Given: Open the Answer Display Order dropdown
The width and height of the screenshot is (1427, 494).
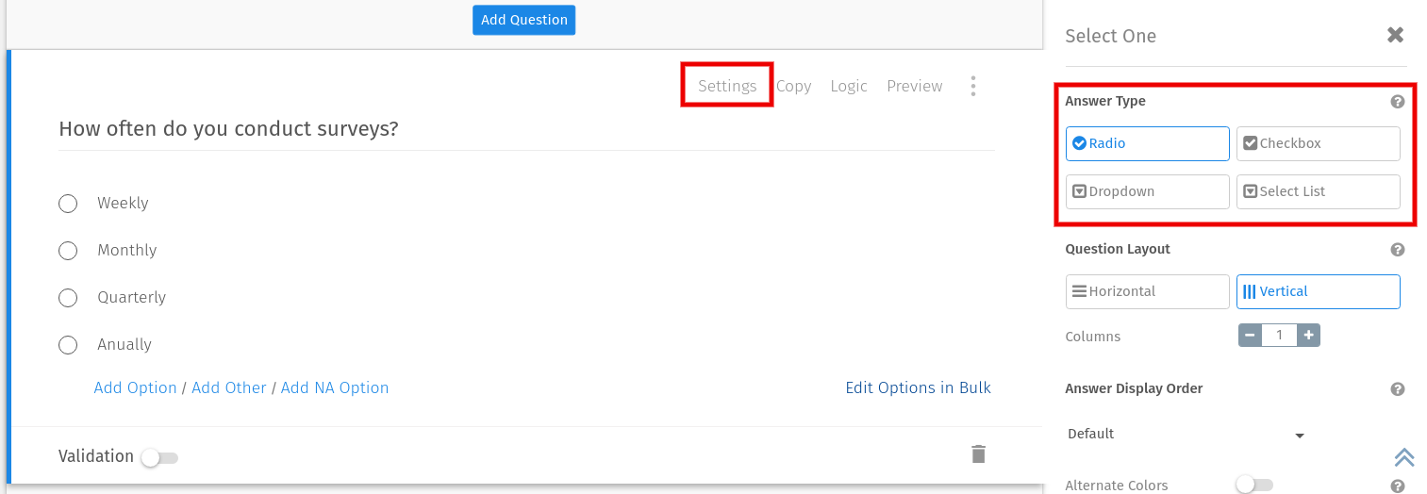Looking at the screenshot, I should [1186, 435].
